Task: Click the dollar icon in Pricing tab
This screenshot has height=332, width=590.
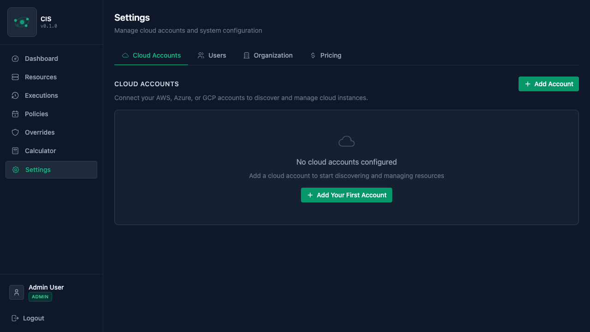Action: coord(313,55)
